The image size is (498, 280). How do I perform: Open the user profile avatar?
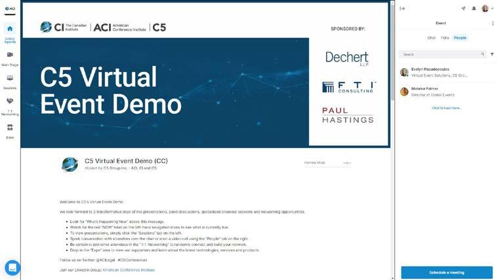click(x=485, y=9)
